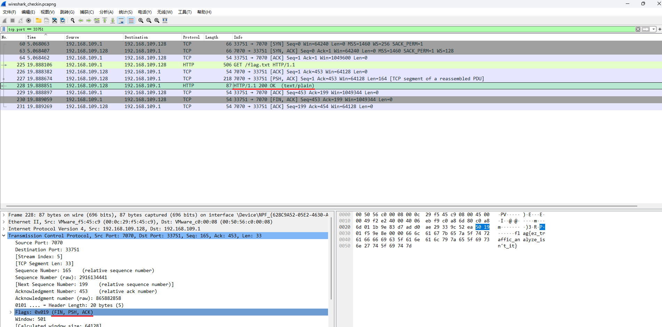
Task: Expand the Flags 0x019 tree row
Action: click(11, 312)
